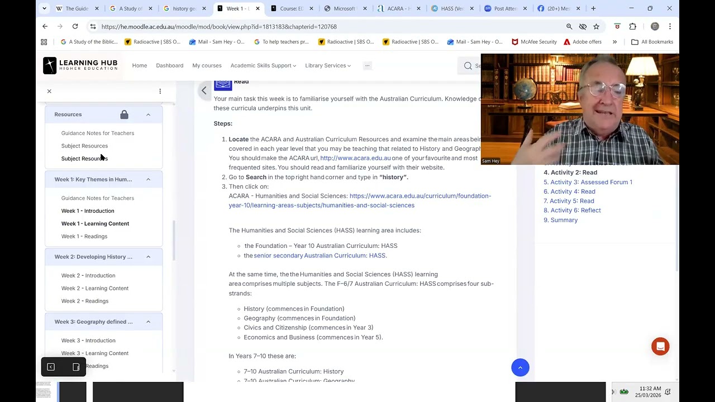715x402 pixels.
Task: Open the apps grid icon in bookmarks bar
Action: pyautogui.click(x=44, y=42)
